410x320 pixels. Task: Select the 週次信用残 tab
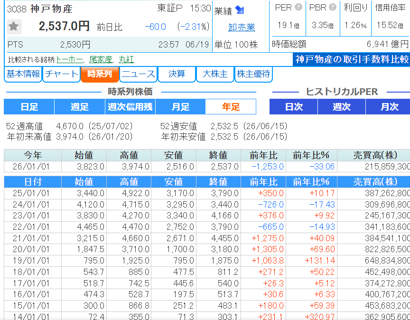pos(130,107)
